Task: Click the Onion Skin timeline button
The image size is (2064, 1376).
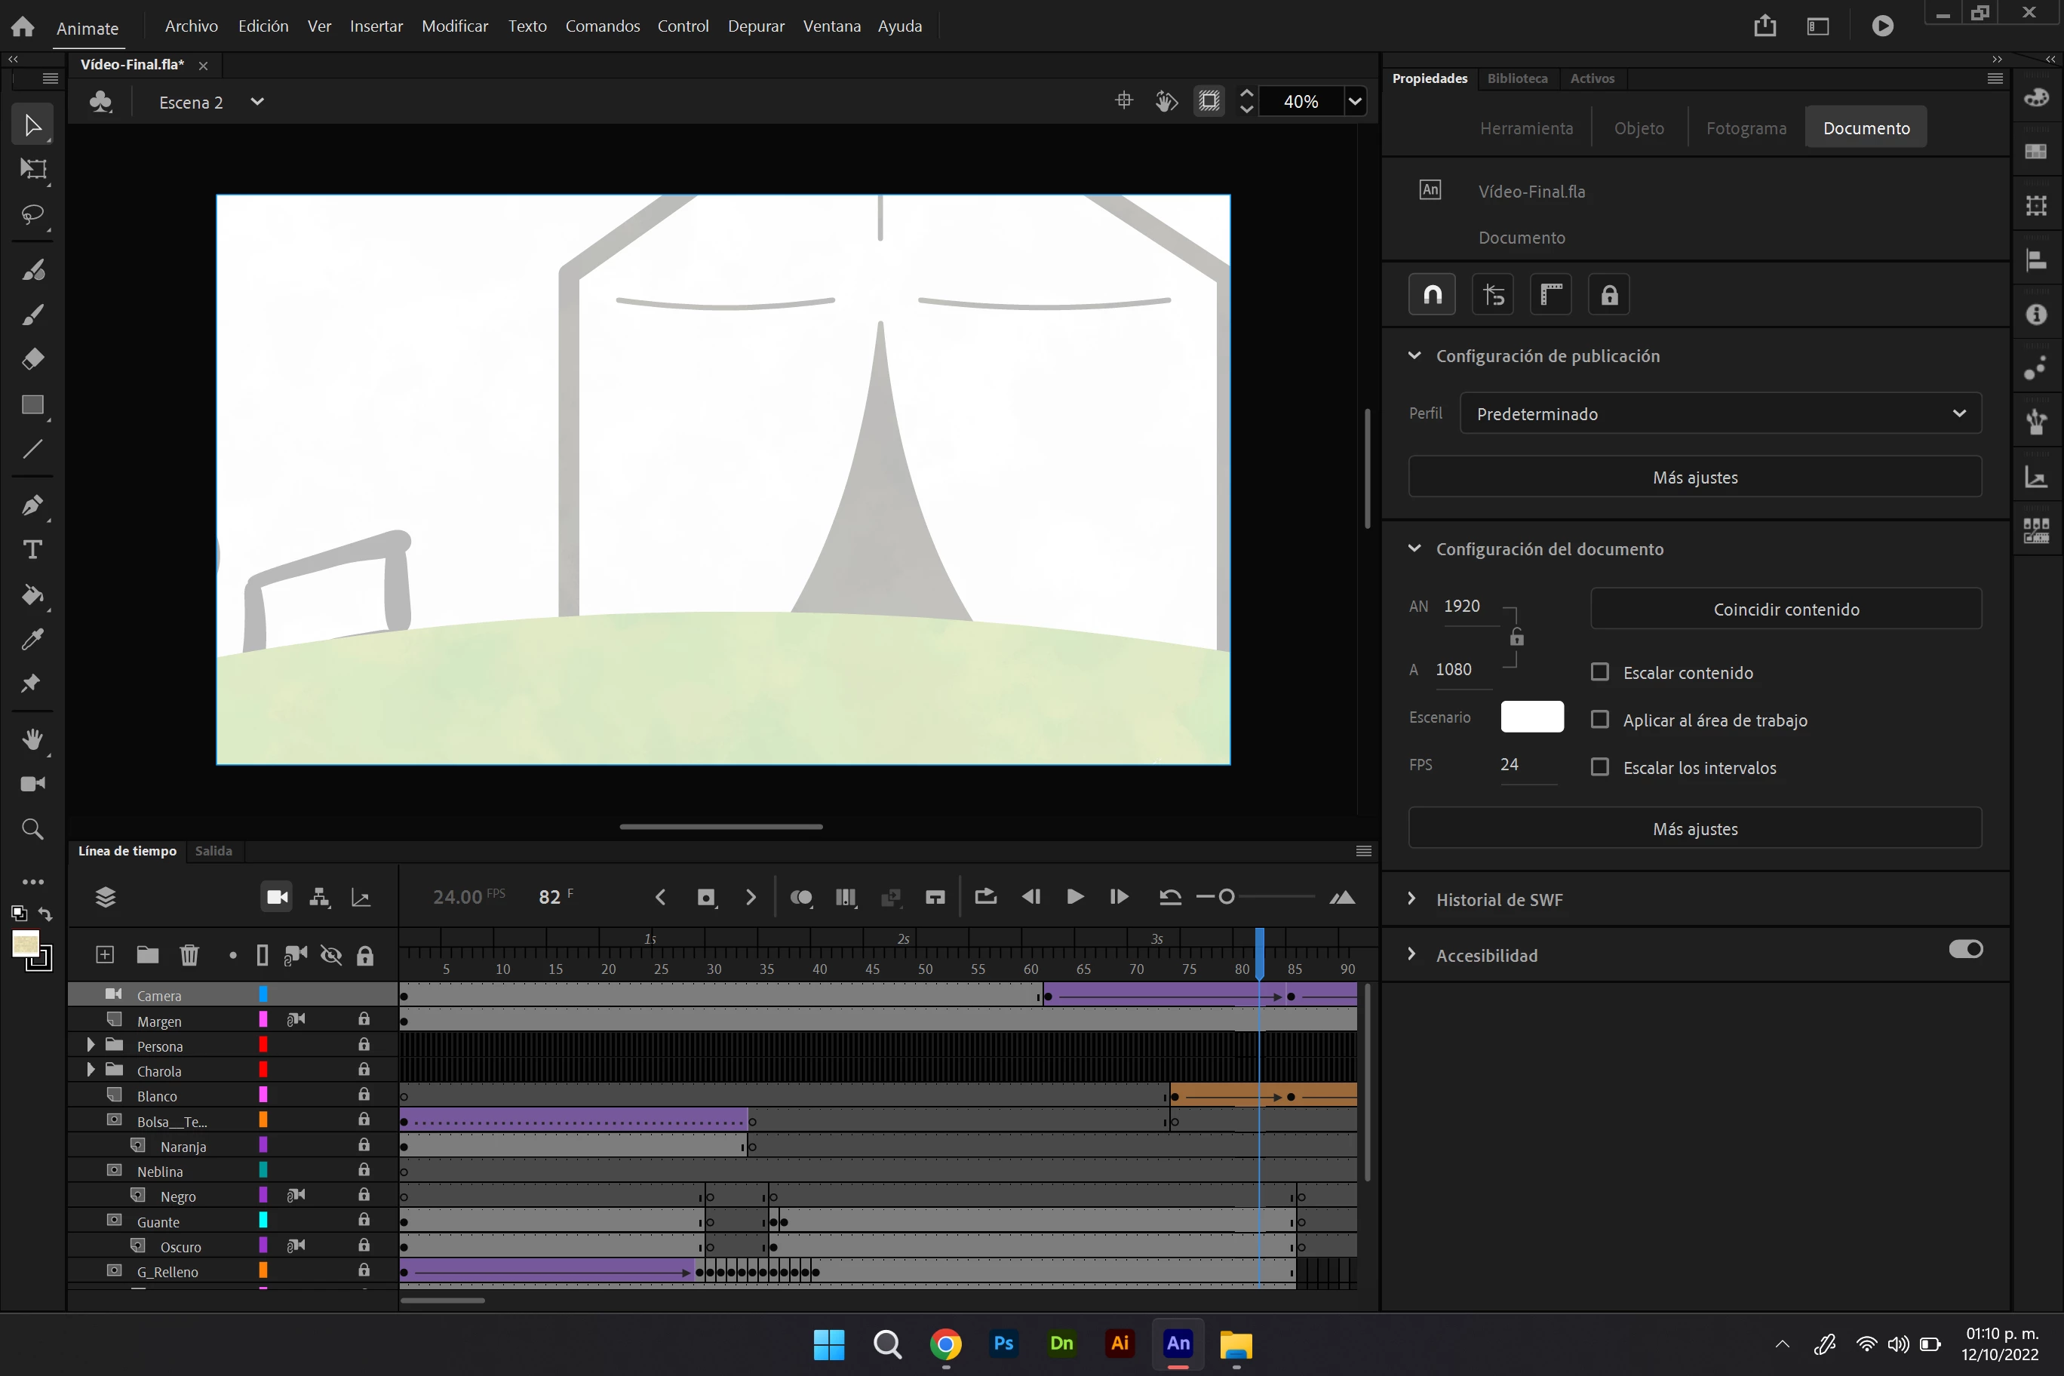Action: (800, 897)
